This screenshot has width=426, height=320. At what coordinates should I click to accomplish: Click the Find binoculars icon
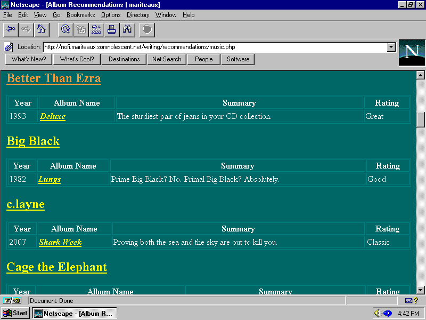coord(127,29)
